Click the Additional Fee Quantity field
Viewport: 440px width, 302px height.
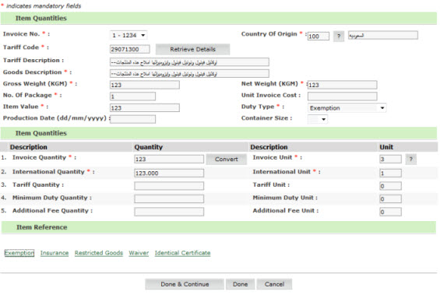point(169,212)
